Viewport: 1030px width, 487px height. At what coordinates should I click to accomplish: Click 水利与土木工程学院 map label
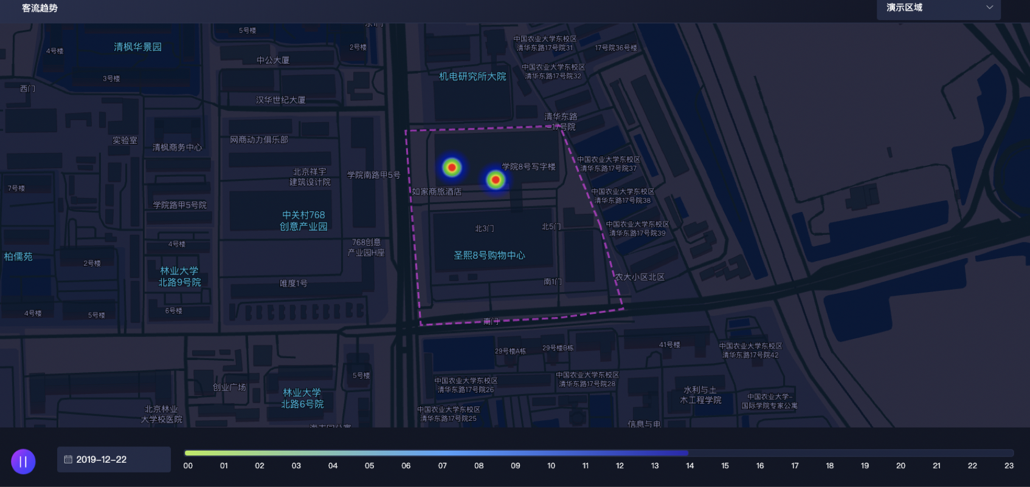tap(700, 395)
